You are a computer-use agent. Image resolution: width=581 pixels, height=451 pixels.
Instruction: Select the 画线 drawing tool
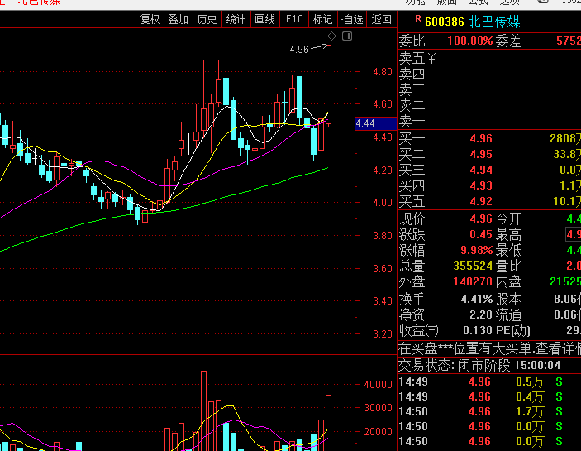click(264, 19)
